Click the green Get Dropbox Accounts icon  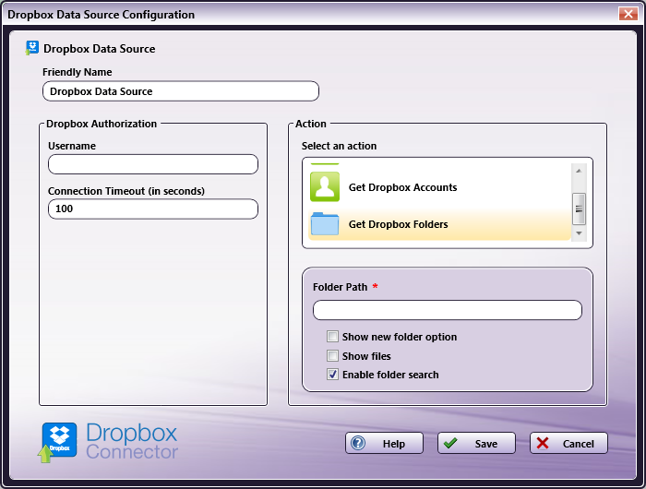325,187
